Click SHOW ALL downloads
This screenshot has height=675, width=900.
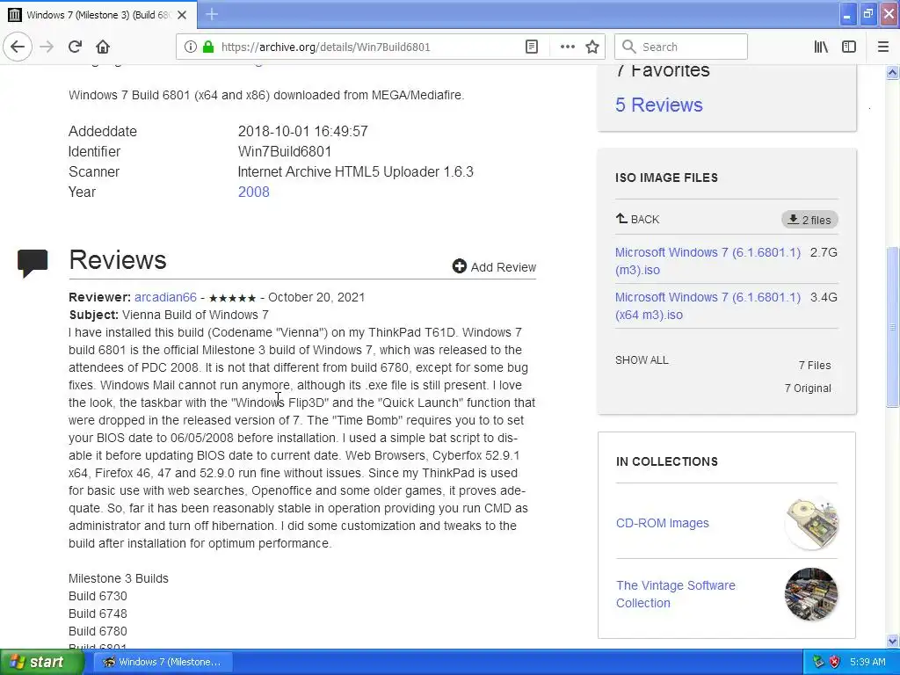(642, 359)
